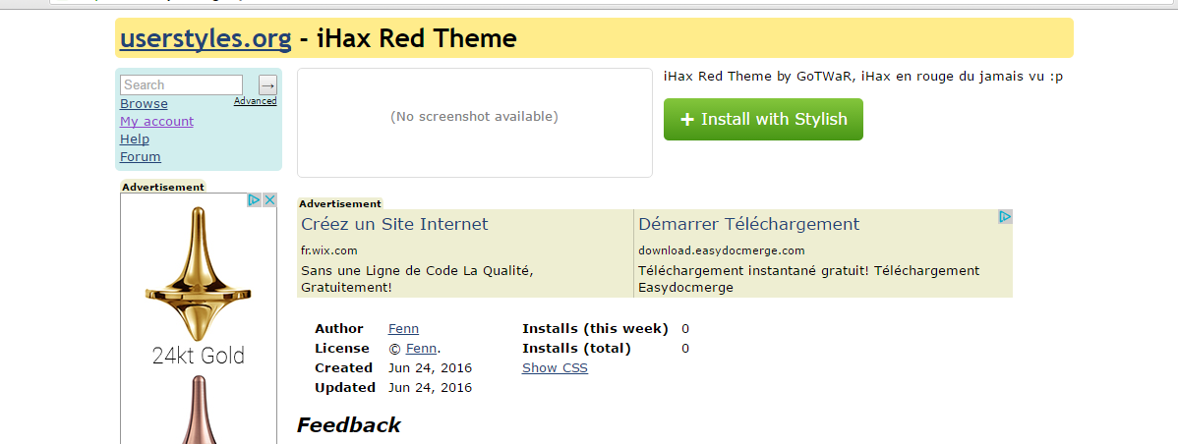Image resolution: width=1178 pixels, height=444 pixels.
Task: Visit the Forum link
Action: tap(141, 157)
